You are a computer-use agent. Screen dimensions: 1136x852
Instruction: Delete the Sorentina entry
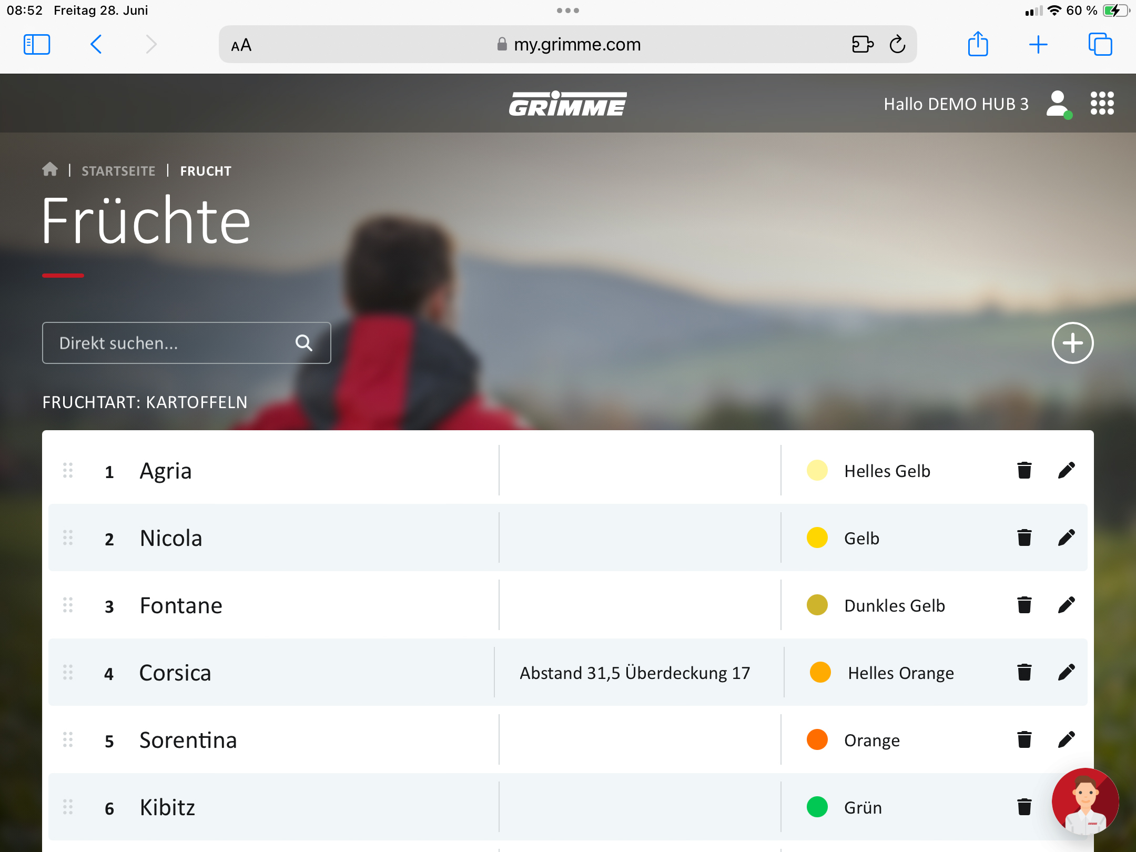pyautogui.click(x=1024, y=739)
